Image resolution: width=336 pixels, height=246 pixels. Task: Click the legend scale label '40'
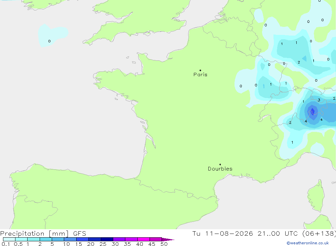pos(140,244)
